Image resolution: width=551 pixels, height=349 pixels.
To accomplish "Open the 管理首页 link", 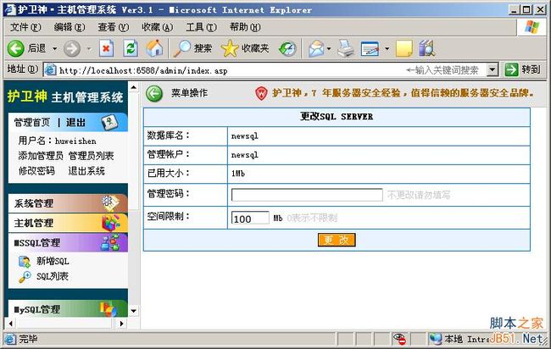I will (x=32, y=122).
